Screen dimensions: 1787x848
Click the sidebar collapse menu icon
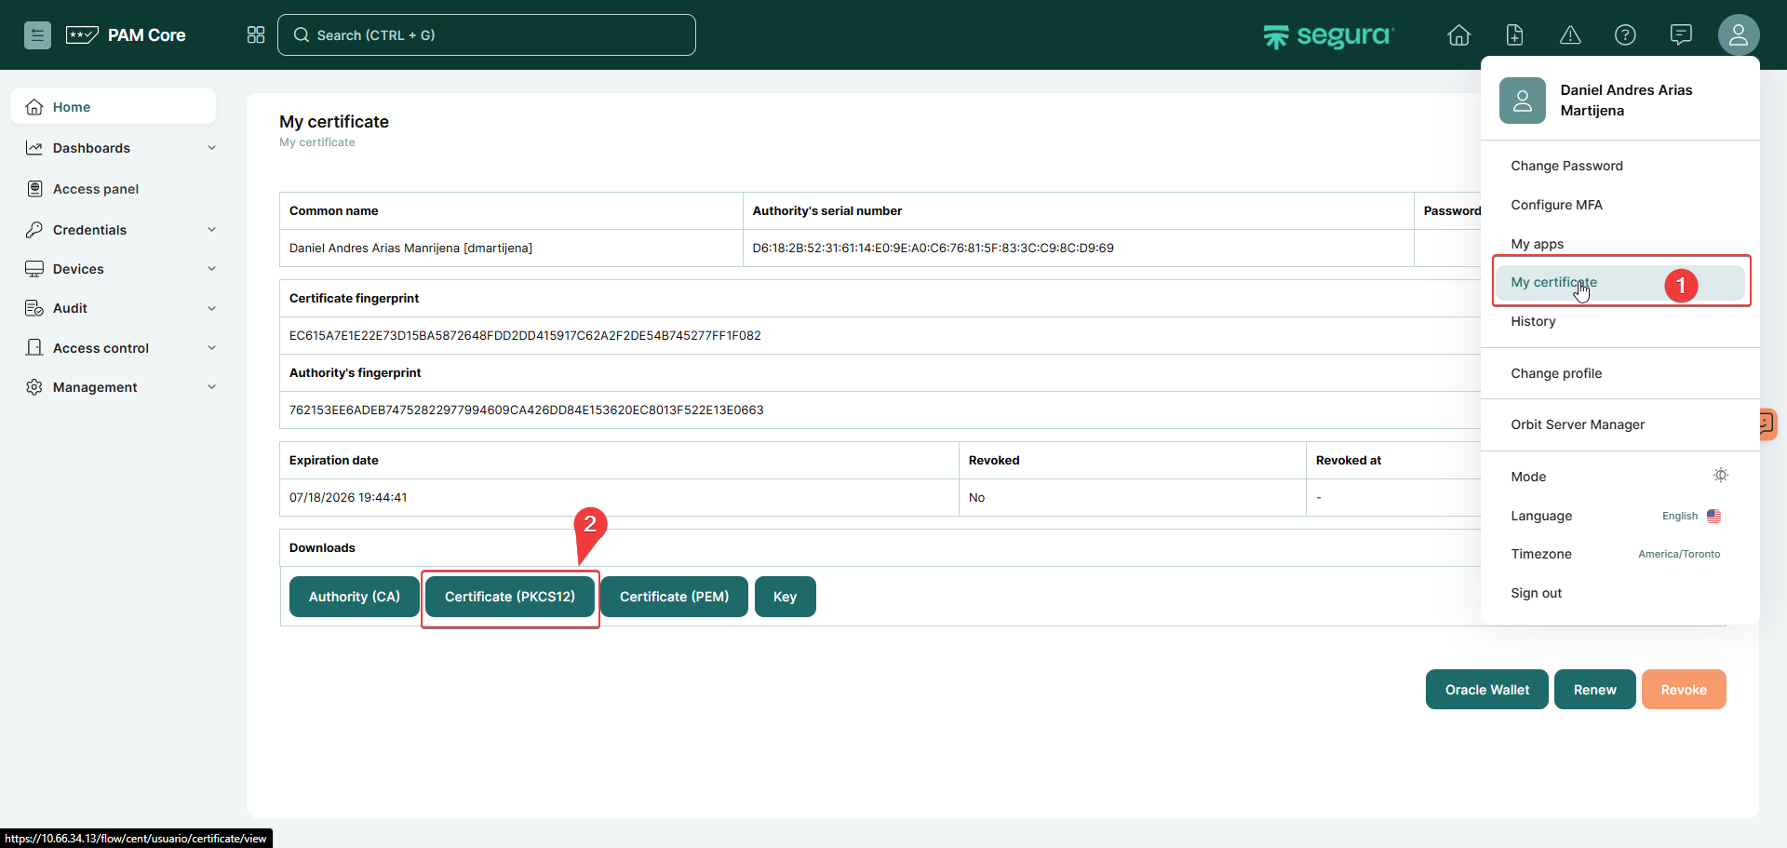click(37, 35)
